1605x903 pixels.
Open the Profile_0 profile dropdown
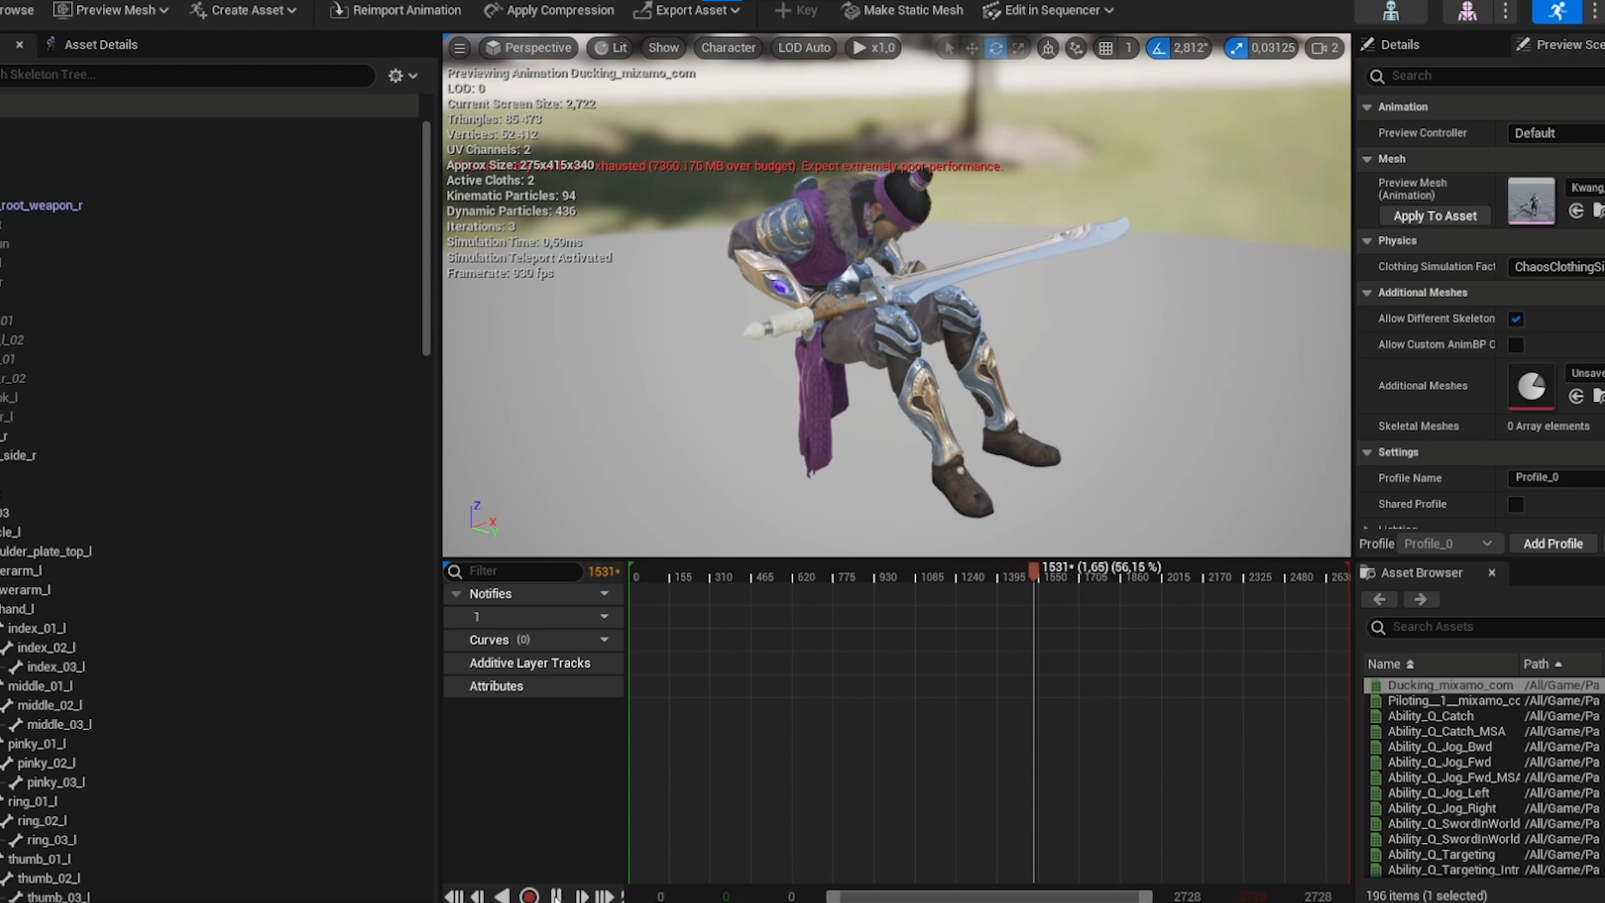click(1448, 543)
